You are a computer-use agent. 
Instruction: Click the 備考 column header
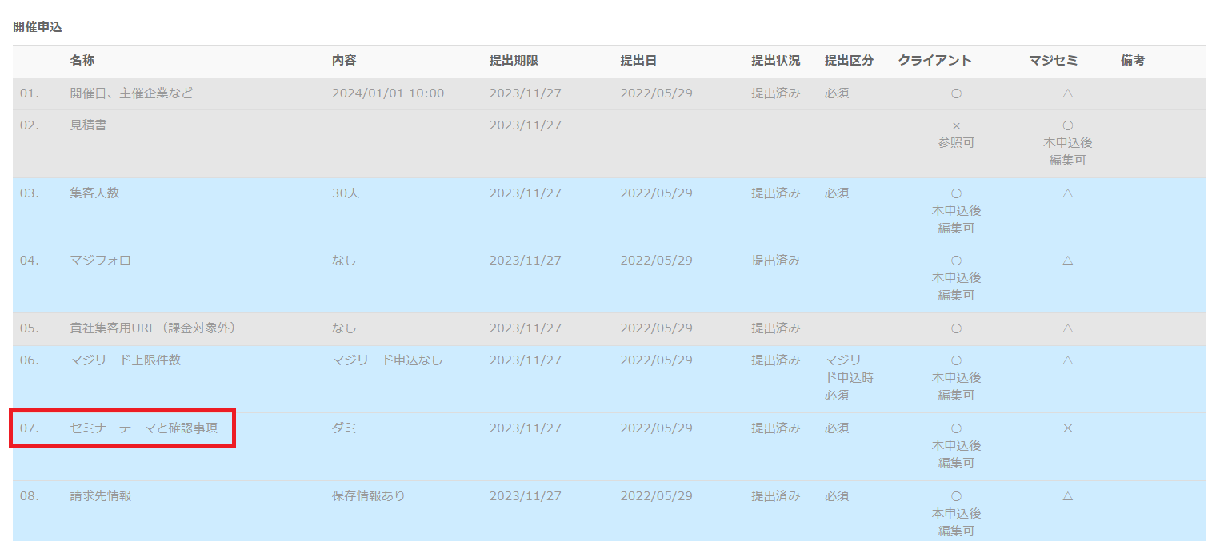(1133, 61)
